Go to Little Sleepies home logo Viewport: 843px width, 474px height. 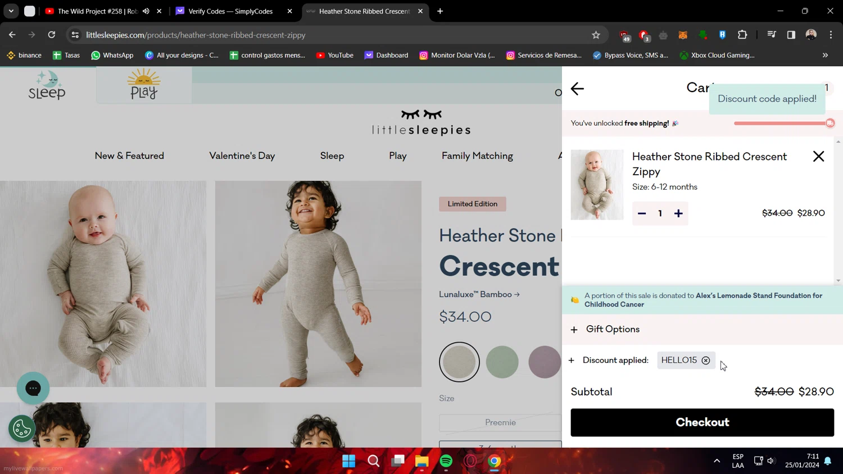point(422,123)
